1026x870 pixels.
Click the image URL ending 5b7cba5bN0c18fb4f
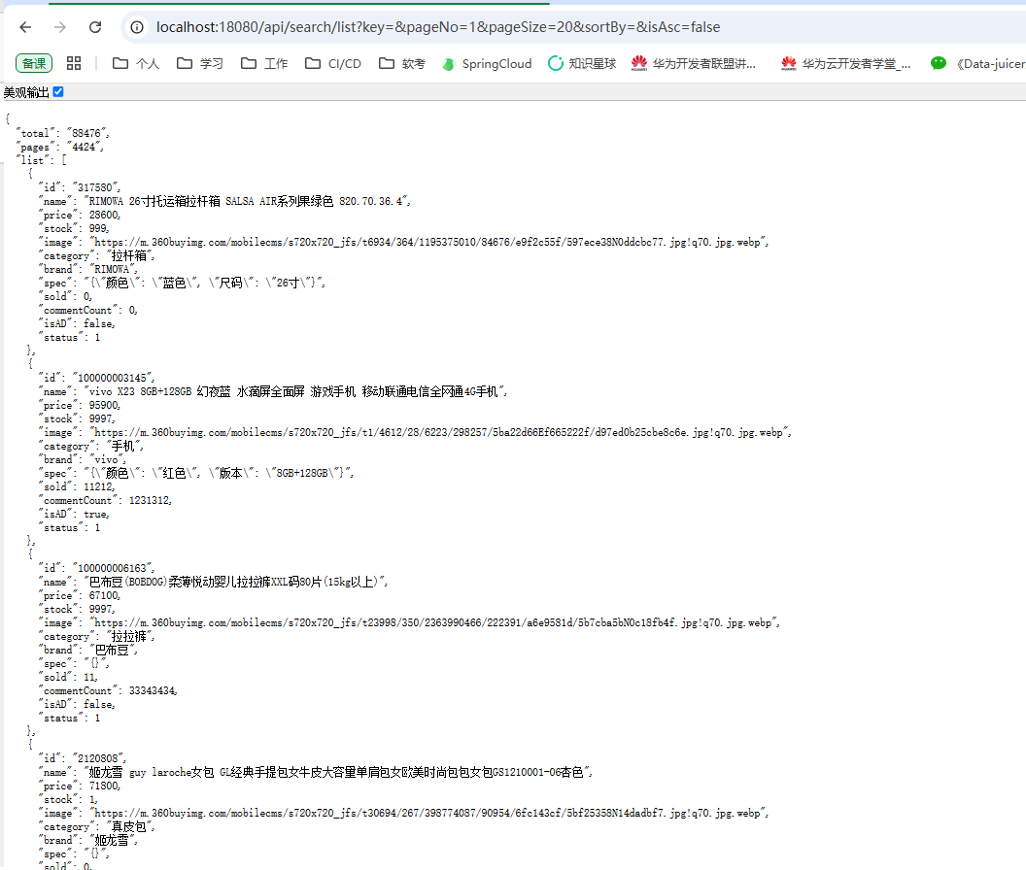[434, 622]
